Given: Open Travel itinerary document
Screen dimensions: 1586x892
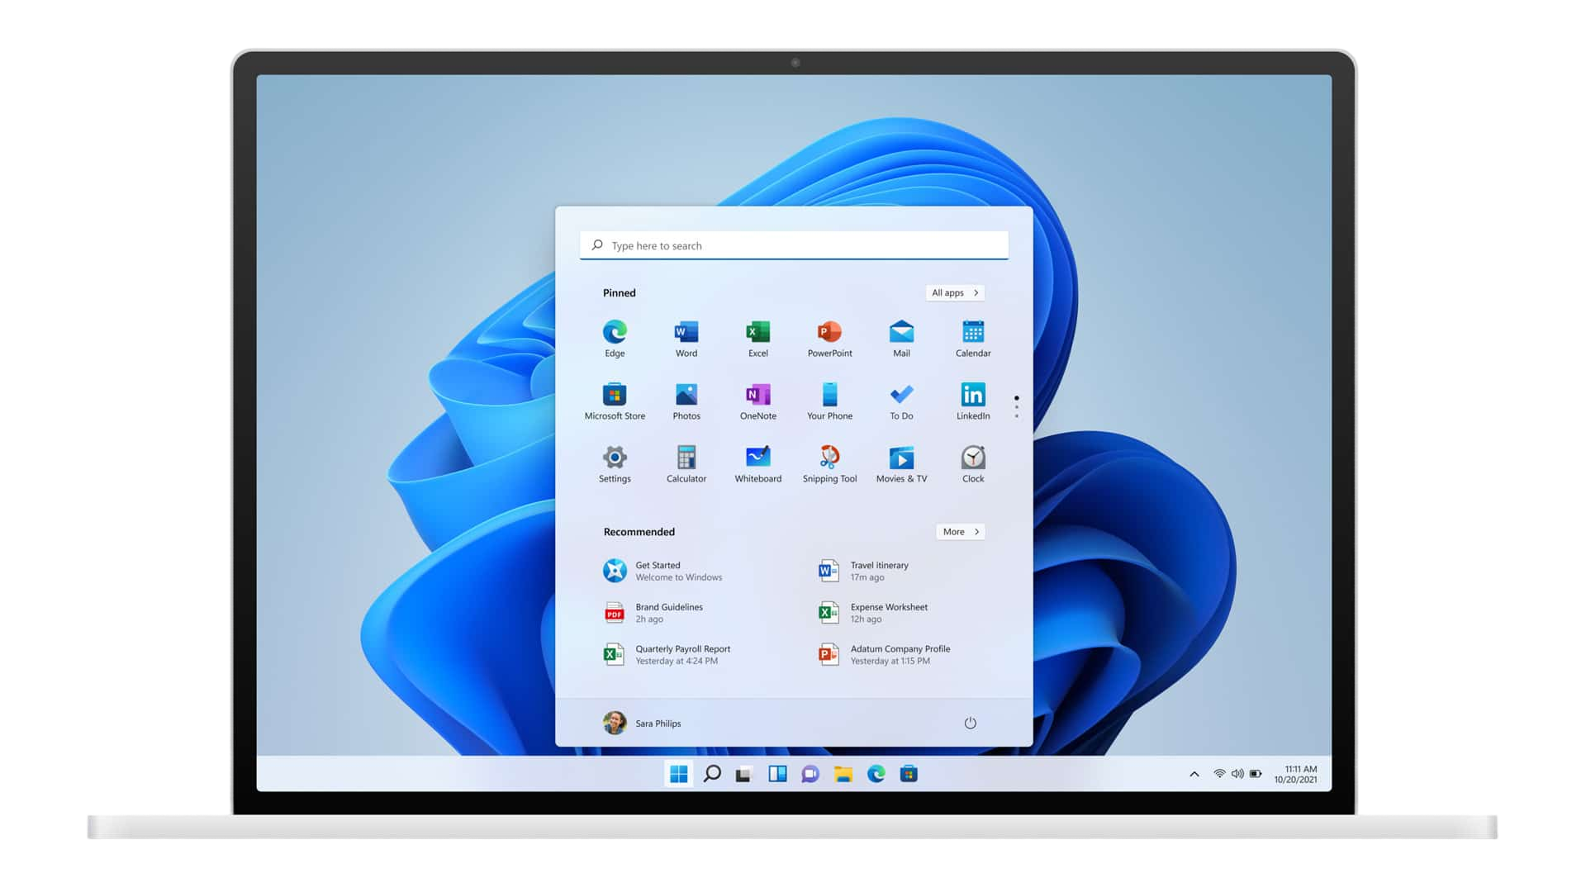Looking at the screenshot, I should point(864,571).
